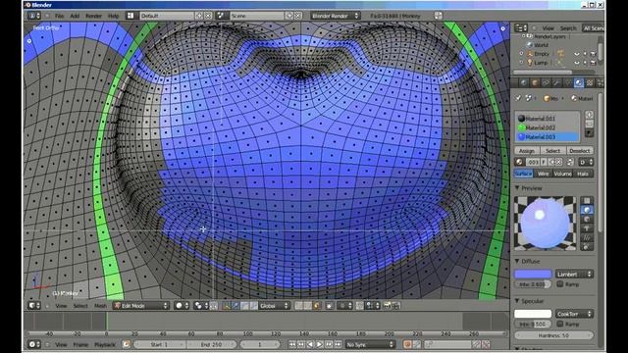Open material slot specials arrow menu

(589, 133)
